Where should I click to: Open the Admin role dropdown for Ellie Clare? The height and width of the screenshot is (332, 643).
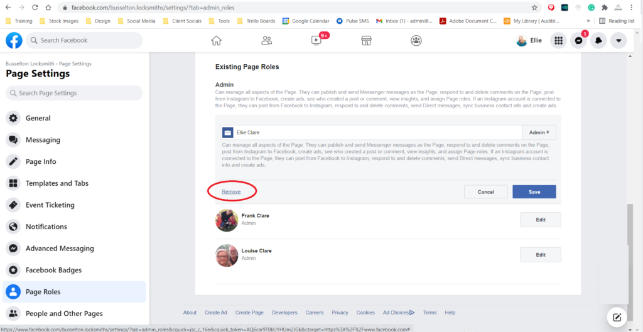[539, 132]
